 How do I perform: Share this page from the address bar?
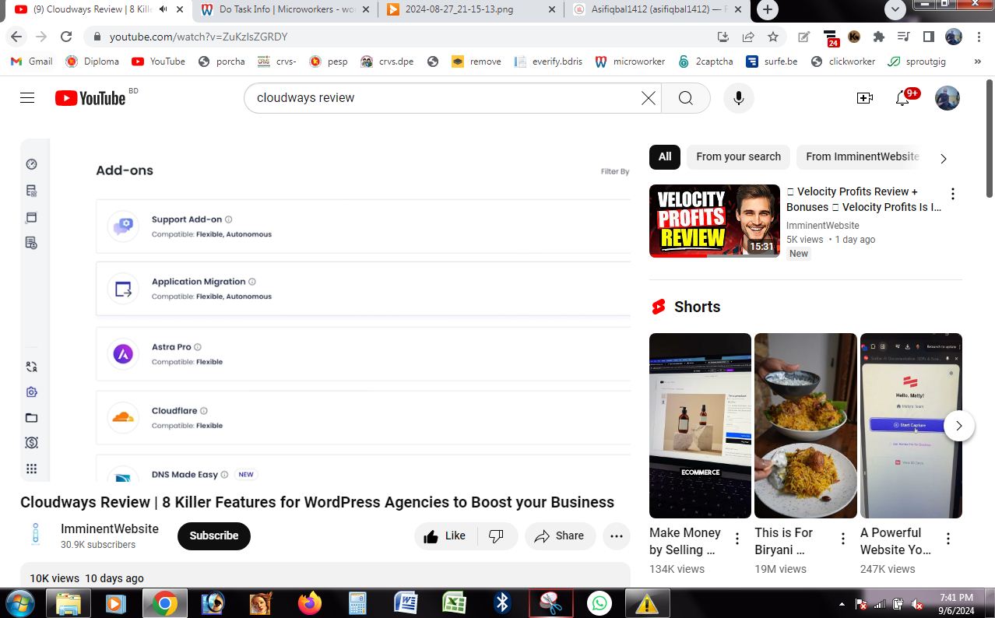coord(748,37)
